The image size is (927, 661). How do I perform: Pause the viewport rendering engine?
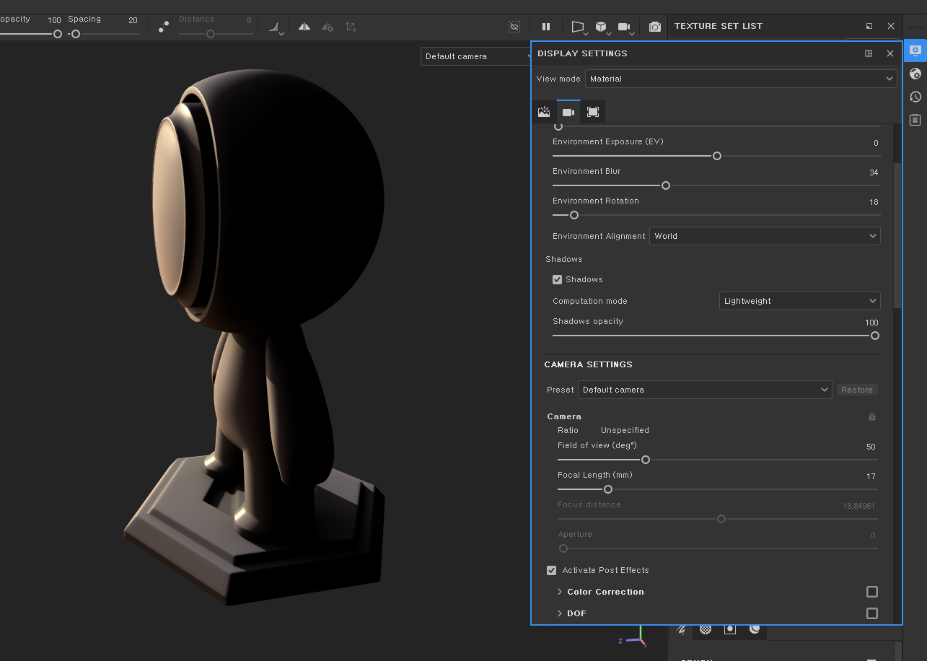click(x=546, y=27)
